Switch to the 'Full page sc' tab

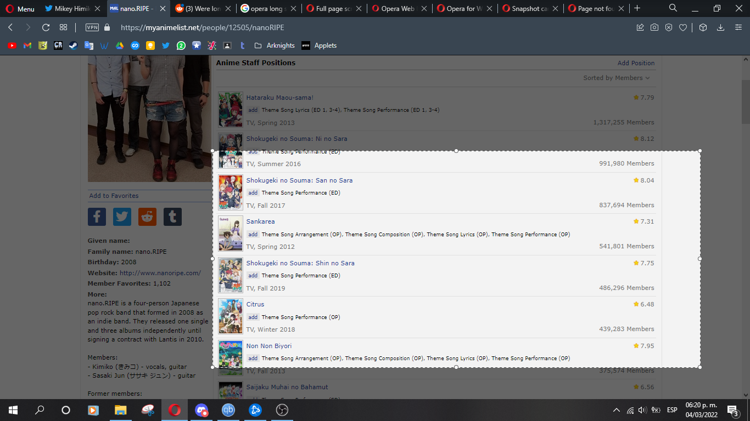[333, 9]
